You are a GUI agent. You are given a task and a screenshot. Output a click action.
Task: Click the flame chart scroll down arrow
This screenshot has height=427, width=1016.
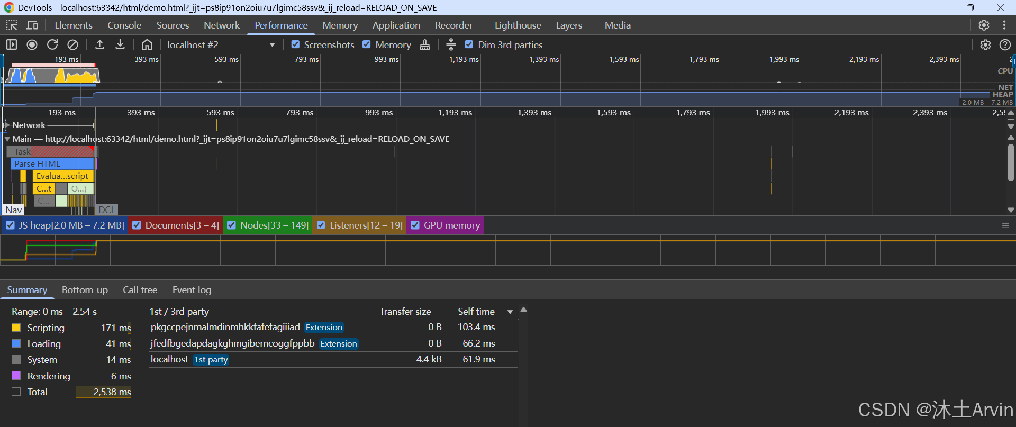click(x=1011, y=210)
